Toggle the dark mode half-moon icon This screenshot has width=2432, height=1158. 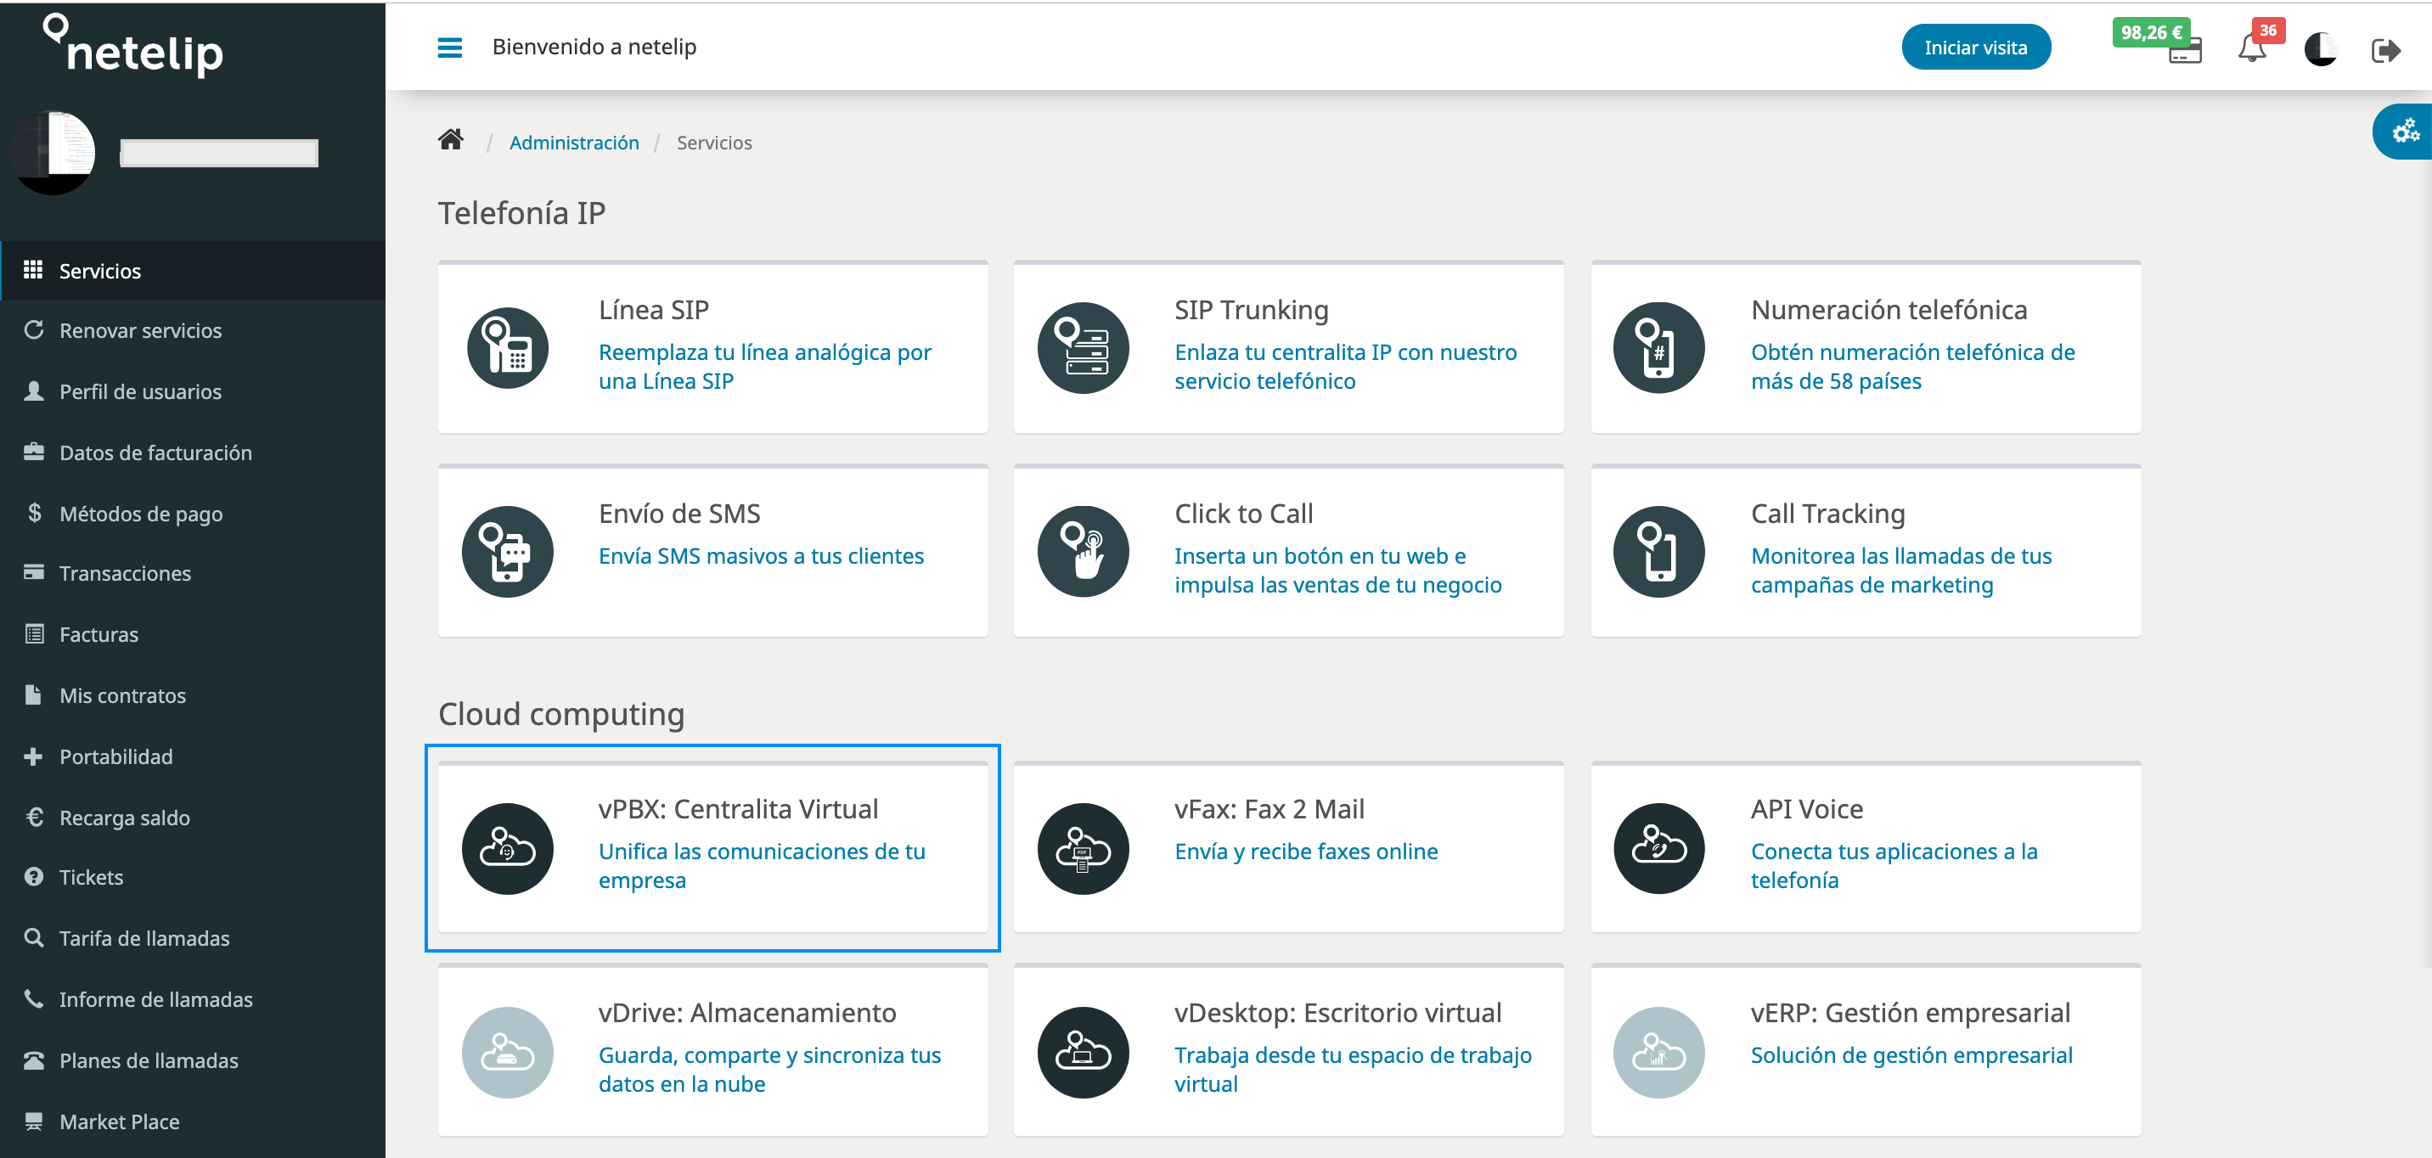(2321, 49)
